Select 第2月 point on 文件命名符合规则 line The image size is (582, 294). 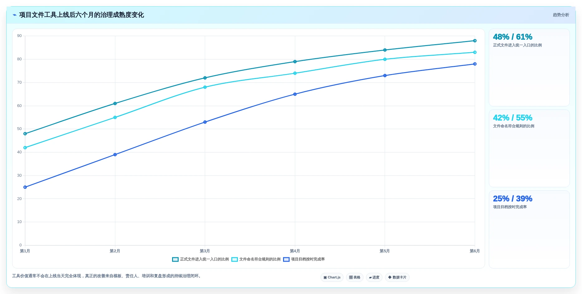coord(115,118)
